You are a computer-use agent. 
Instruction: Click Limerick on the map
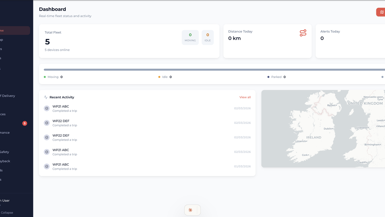point(302,141)
